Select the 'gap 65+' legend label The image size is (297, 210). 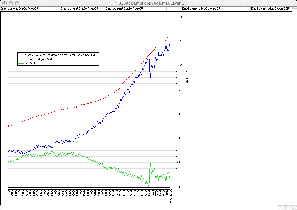[x=30, y=63]
